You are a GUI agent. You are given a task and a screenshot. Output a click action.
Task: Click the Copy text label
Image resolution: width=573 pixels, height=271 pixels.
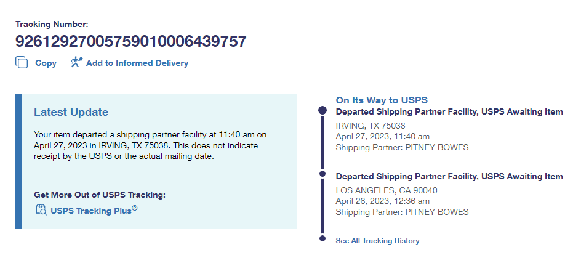point(46,63)
